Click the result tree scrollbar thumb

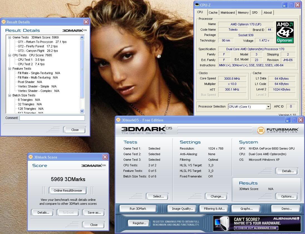tap(82, 69)
